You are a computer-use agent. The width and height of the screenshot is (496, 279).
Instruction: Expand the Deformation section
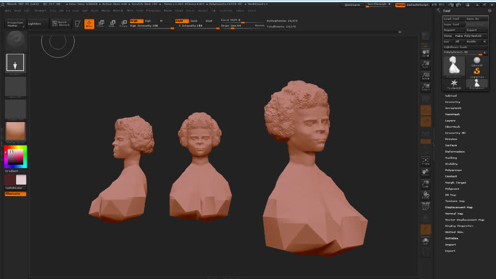(x=454, y=152)
